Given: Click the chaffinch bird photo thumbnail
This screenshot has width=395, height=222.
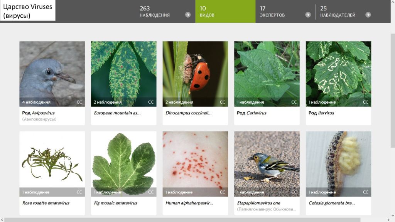Looking at the screenshot, I should 267,164.
